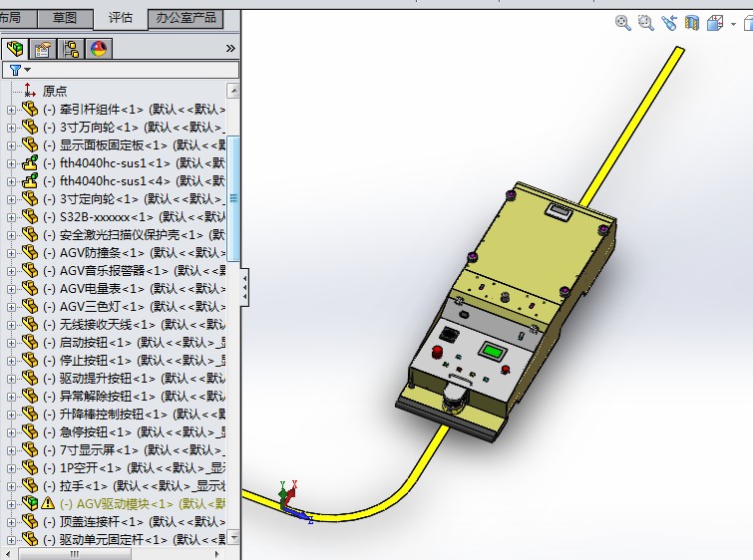This screenshot has width=753, height=560.
Task: Click the fth4040hc-sus1<1> part icon
Action: (x=30, y=163)
